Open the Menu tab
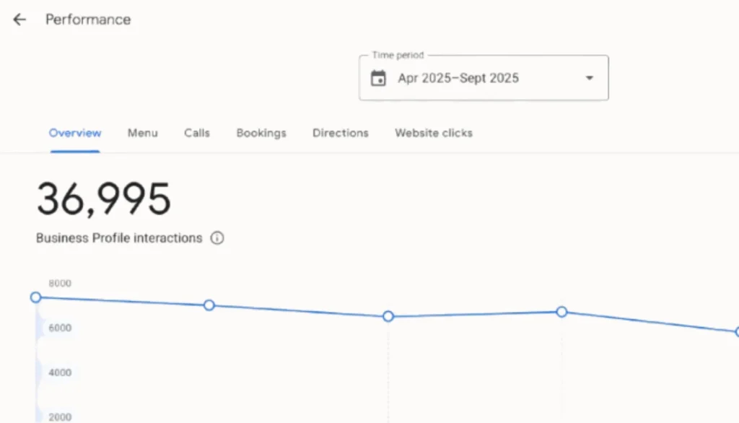739x423 pixels. 143,133
